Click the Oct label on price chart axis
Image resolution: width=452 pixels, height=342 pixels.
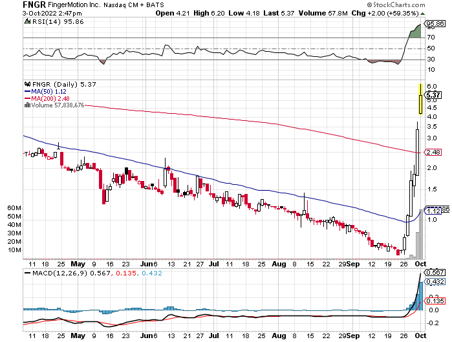tap(420, 264)
